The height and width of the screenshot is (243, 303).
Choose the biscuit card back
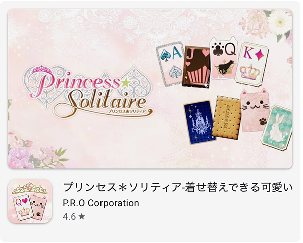(x=226, y=117)
